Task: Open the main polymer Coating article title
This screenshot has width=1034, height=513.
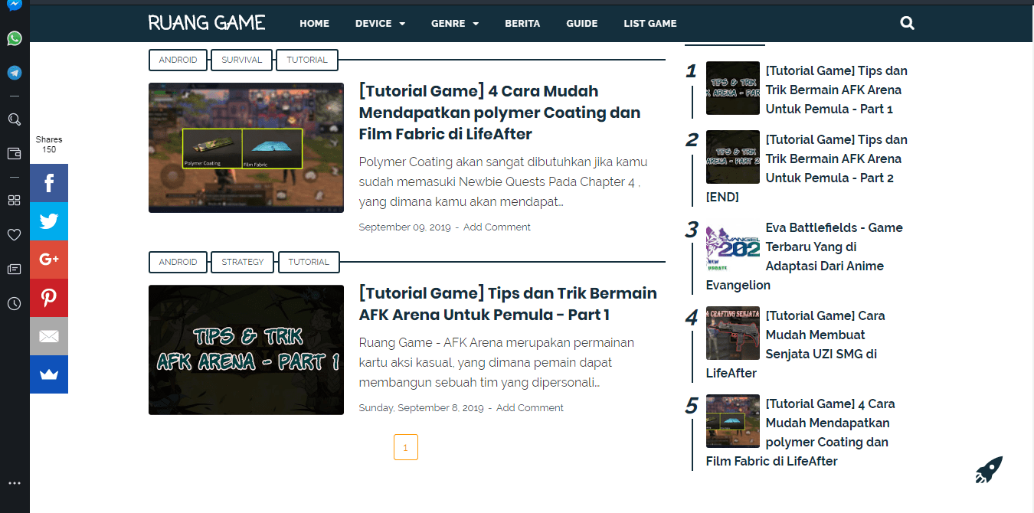Action: 499,113
